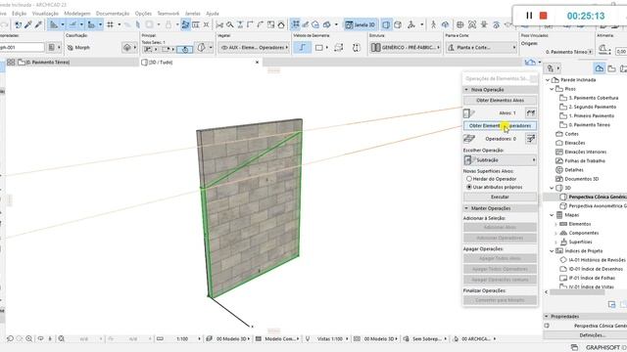Click the Obter Elementos Alvos button
627x352 pixels.
coord(500,101)
